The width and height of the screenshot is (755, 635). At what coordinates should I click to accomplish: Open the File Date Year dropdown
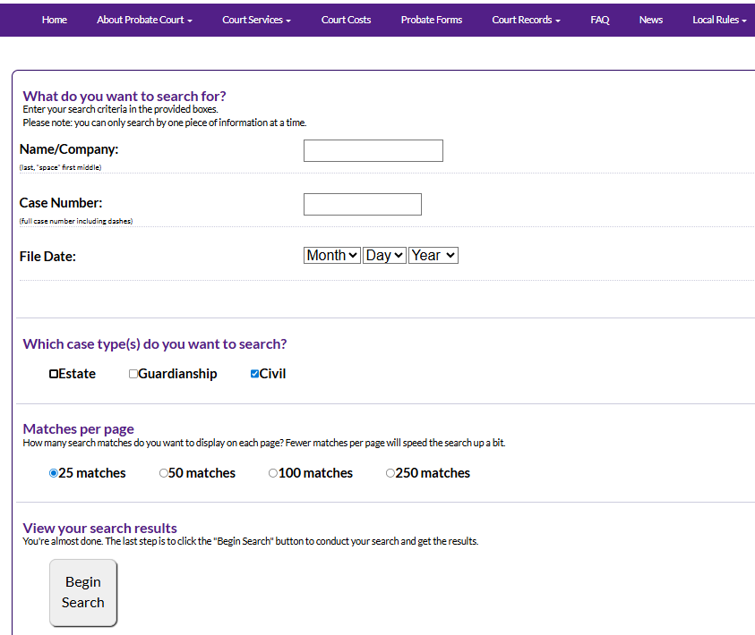433,255
